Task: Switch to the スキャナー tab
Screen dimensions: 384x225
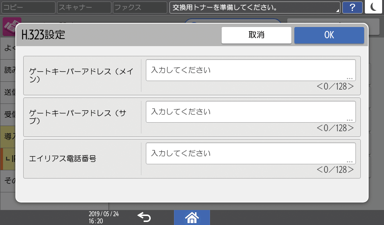Action: point(84,7)
